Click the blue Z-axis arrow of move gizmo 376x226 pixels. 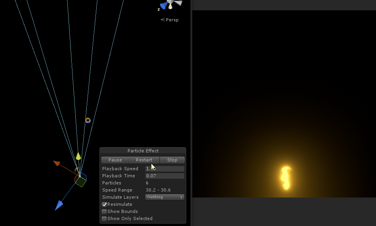[59, 205]
